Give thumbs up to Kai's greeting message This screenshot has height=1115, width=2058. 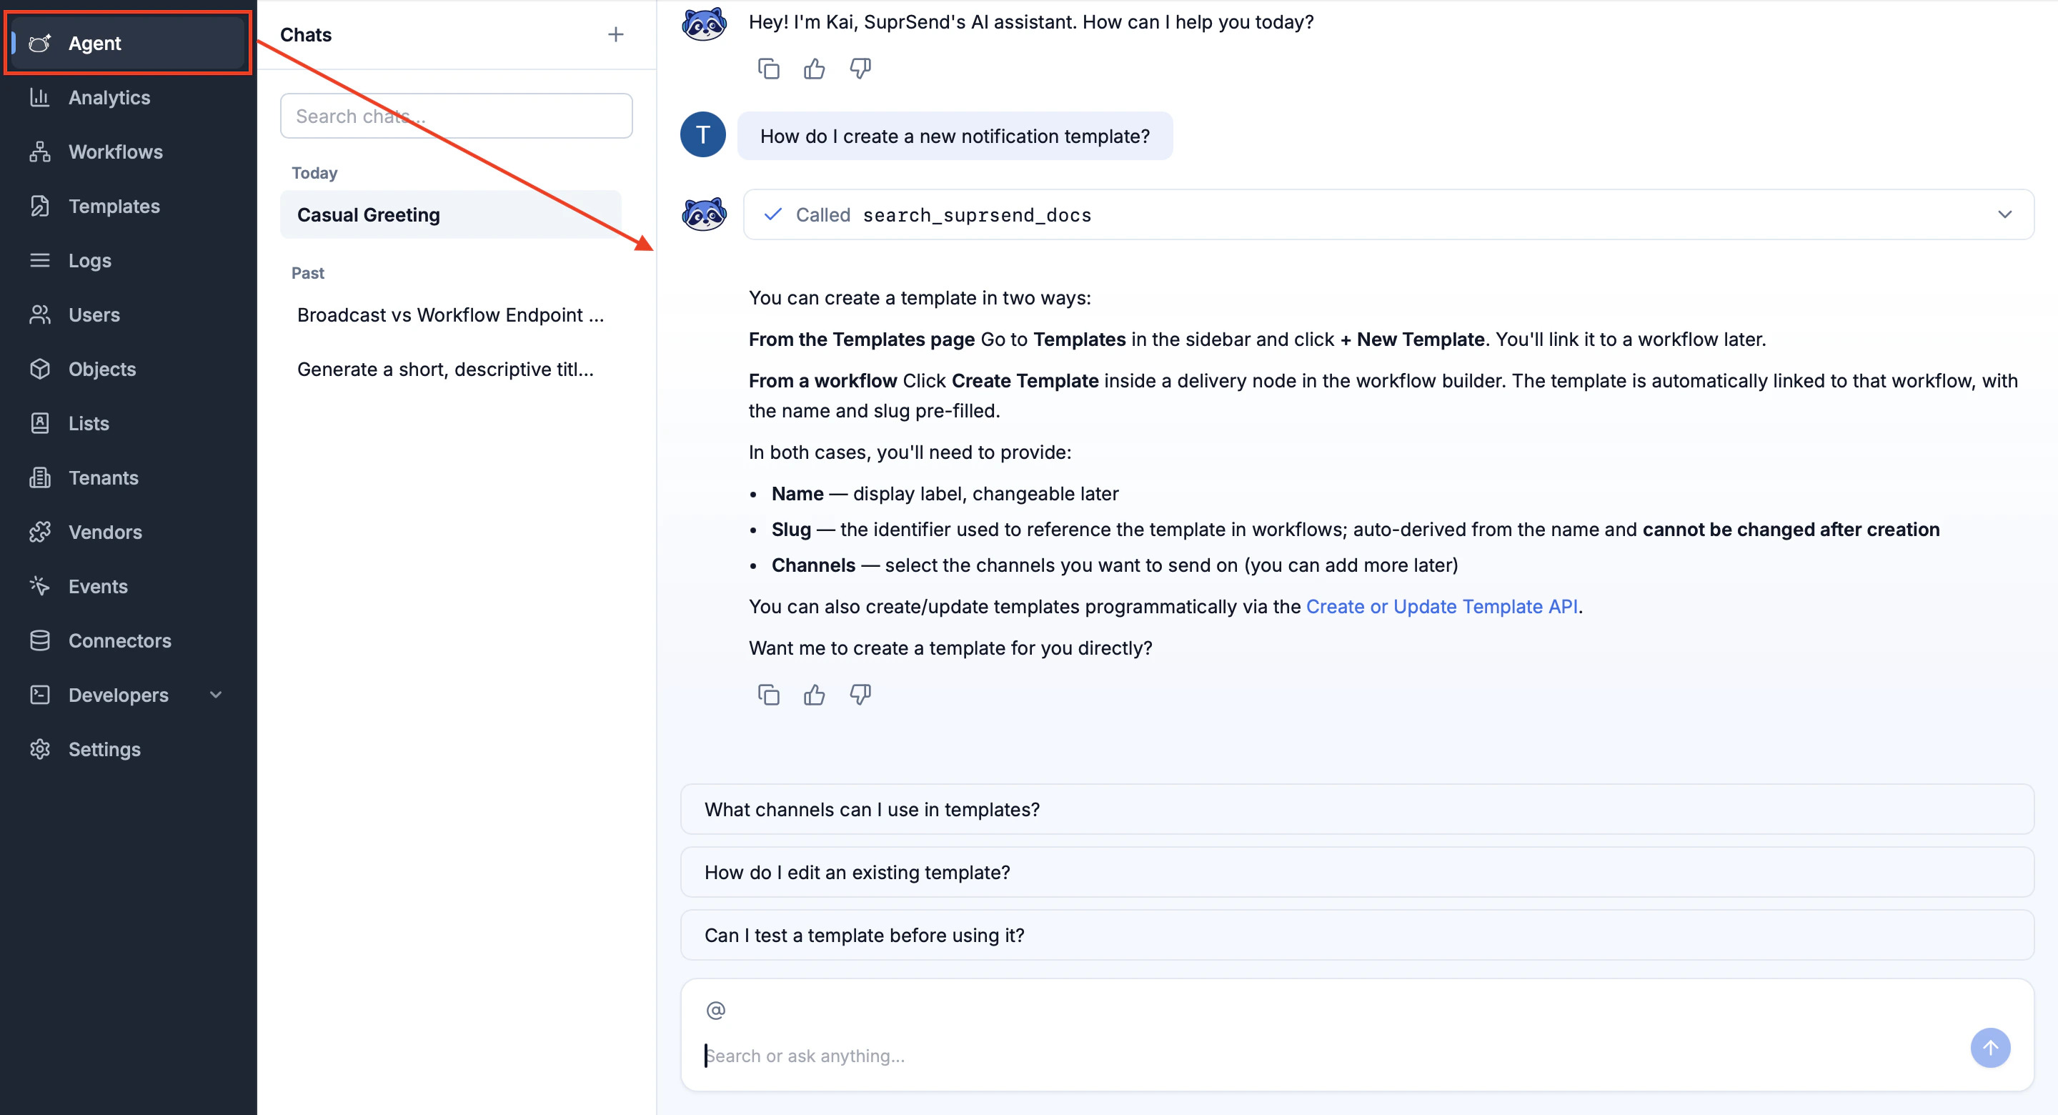coord(814,69)
